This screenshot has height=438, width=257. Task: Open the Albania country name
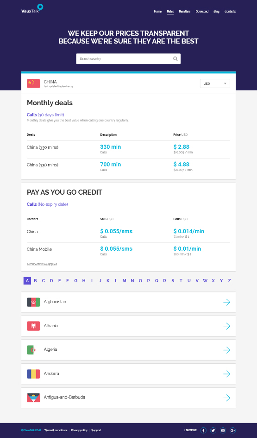tap(51, 326)
